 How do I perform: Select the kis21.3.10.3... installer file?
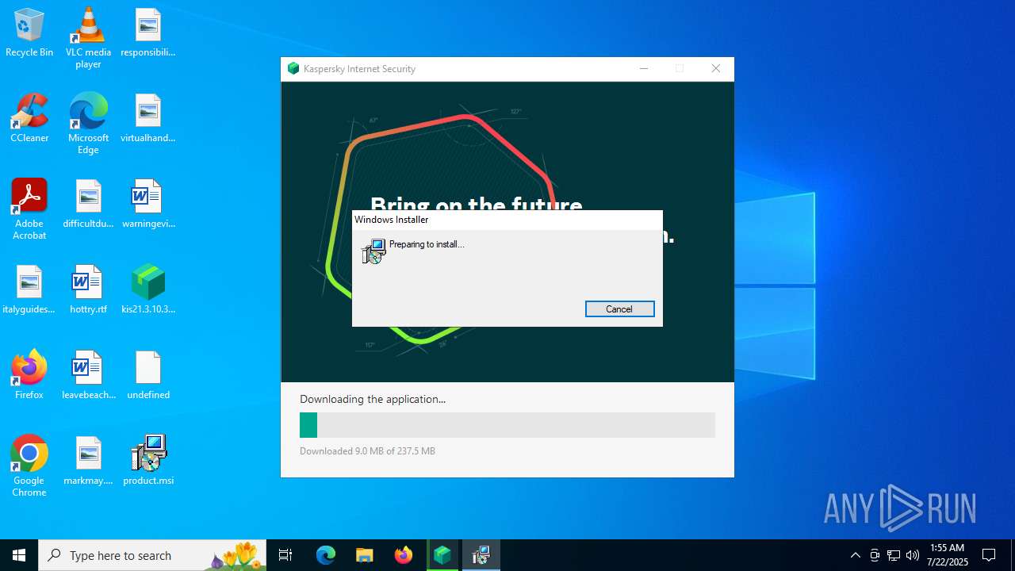pyautogui.click(x=148, y=290)
